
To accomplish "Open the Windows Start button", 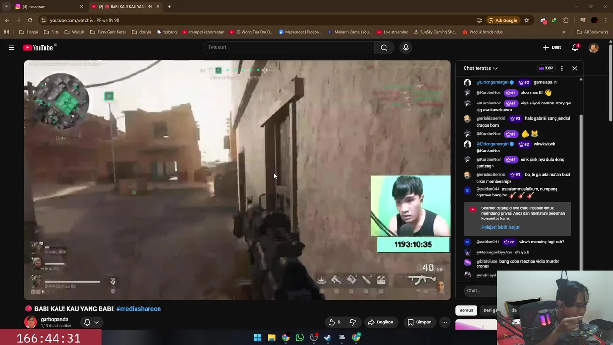I will 257,338.
